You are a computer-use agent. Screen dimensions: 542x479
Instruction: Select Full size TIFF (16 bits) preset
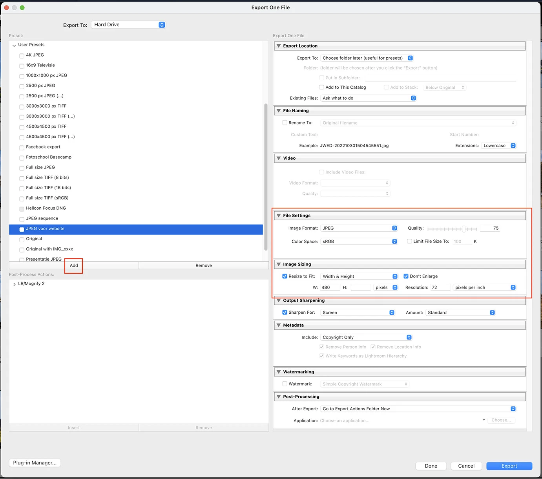[49, 188]
